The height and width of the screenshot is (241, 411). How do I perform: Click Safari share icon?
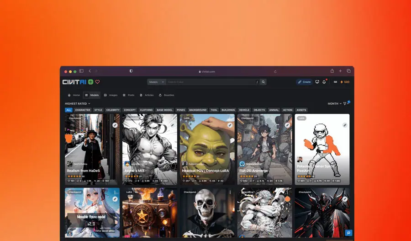point(332,71)
